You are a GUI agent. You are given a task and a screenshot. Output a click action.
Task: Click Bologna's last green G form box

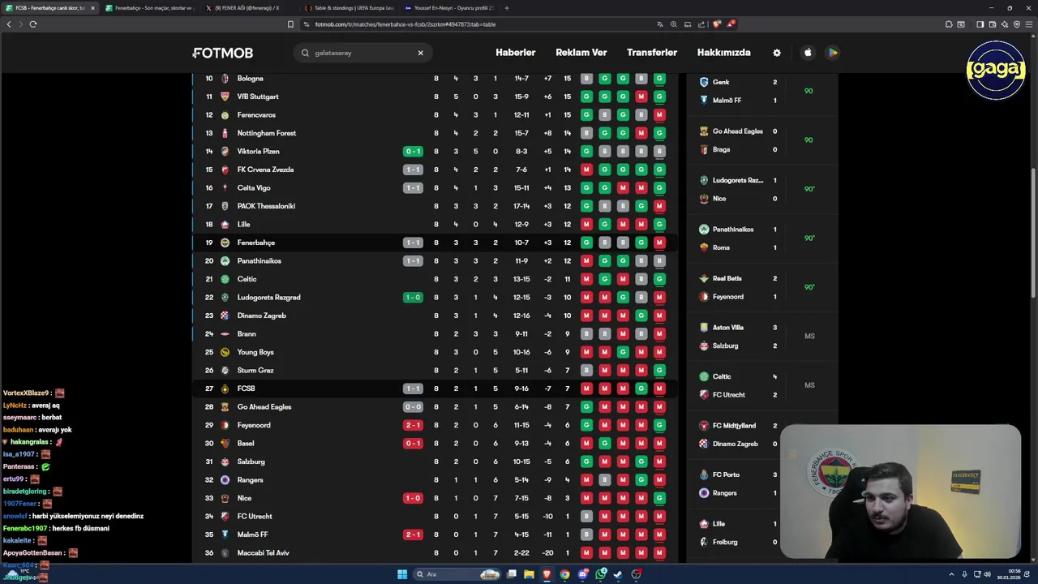(659, 79)
